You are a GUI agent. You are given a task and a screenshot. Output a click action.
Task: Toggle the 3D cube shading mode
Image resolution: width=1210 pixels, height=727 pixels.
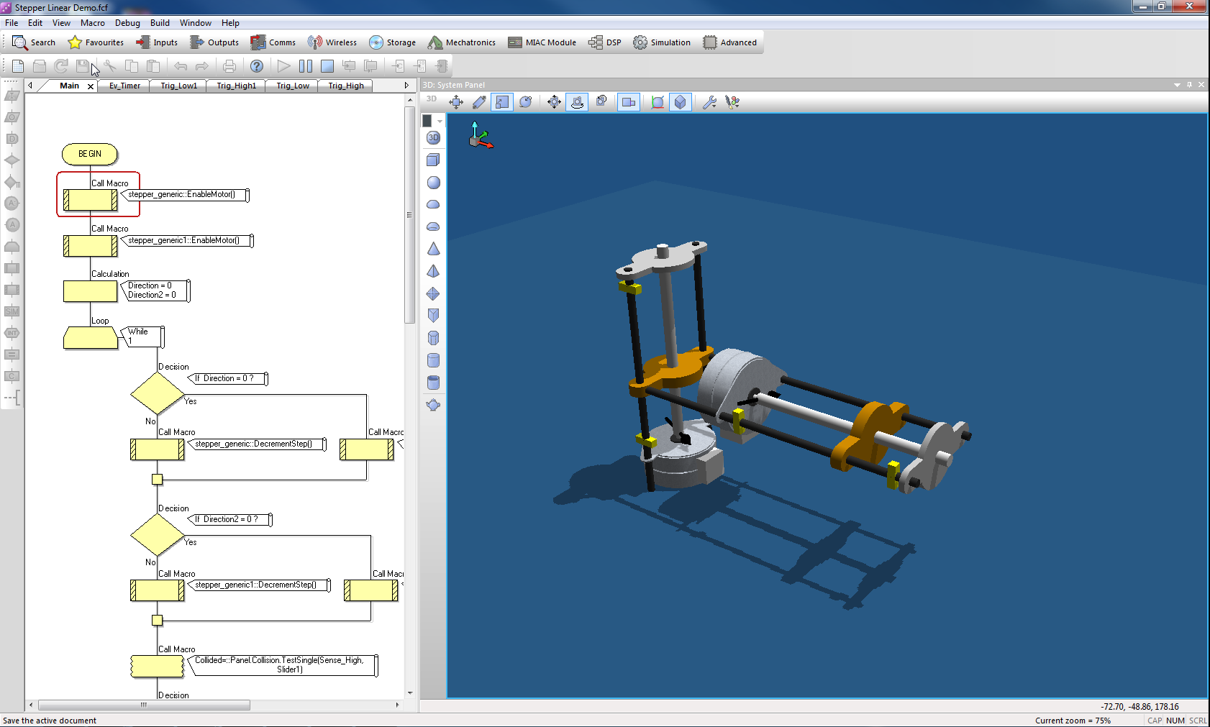click(x=680, y=102)
